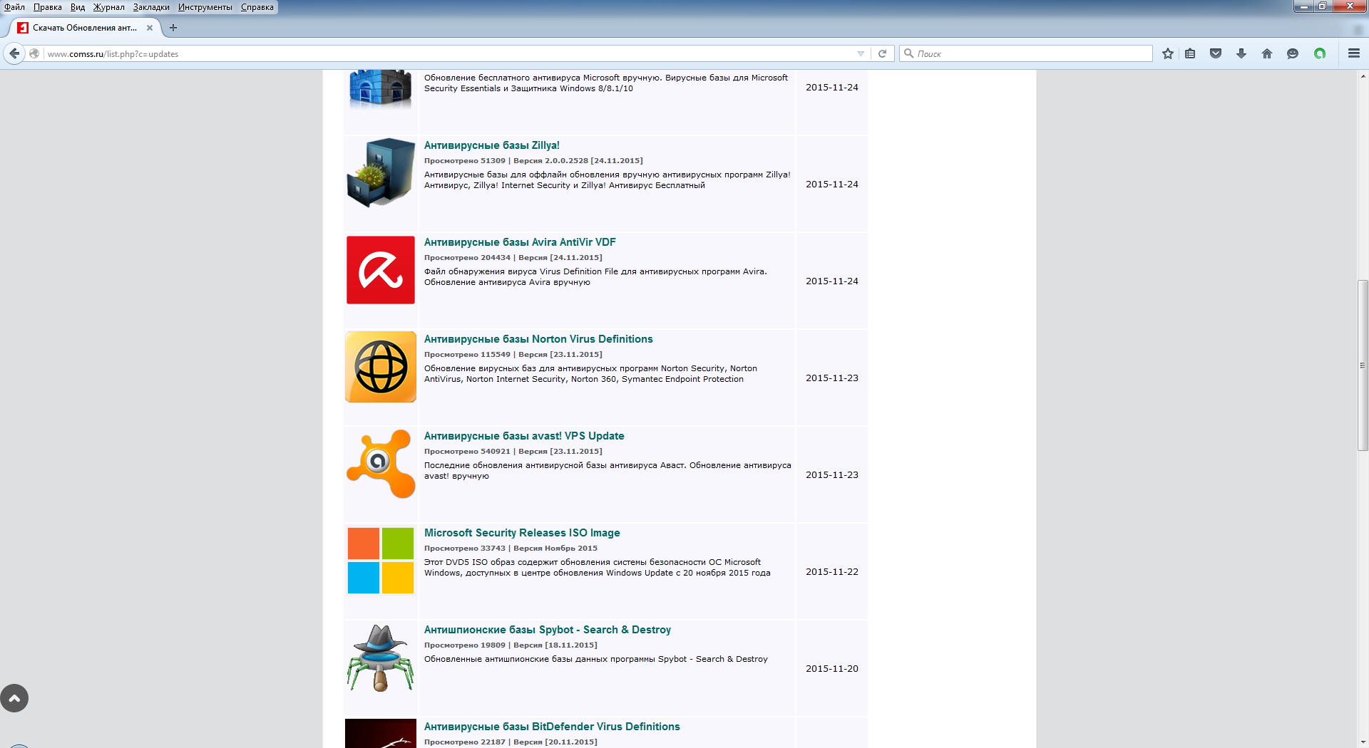1369x748 pixels.
Task: Go to the home page icon
Action: point(1267,53)
